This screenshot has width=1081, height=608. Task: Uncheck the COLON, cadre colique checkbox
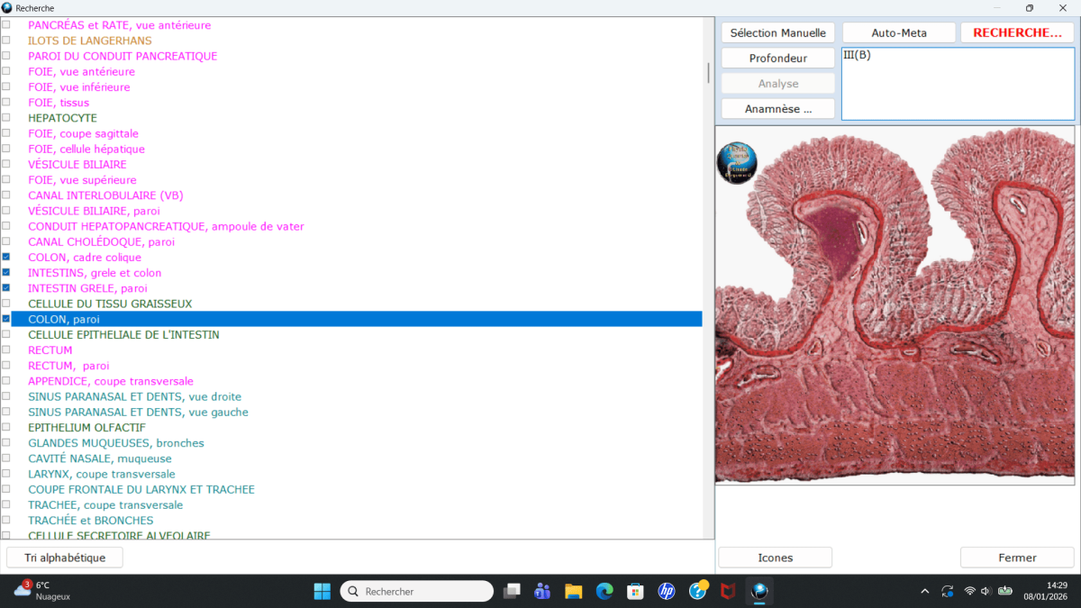(x=6, y=258)
